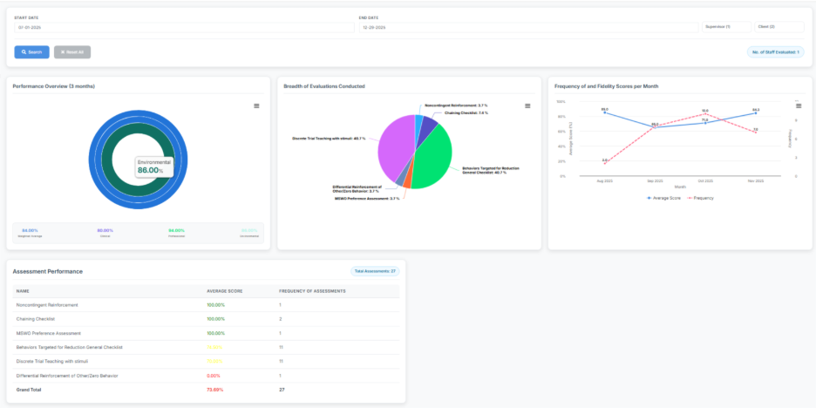Viewport: 816px width, 408px height.
Task: Select the Noncontingent Reinforcement table row name
Action: pyautogui.click(x=47, y=305)
